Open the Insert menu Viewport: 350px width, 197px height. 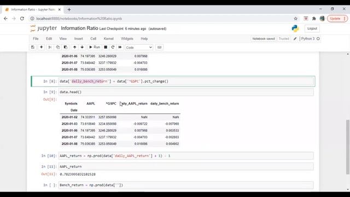pos(79,39)
